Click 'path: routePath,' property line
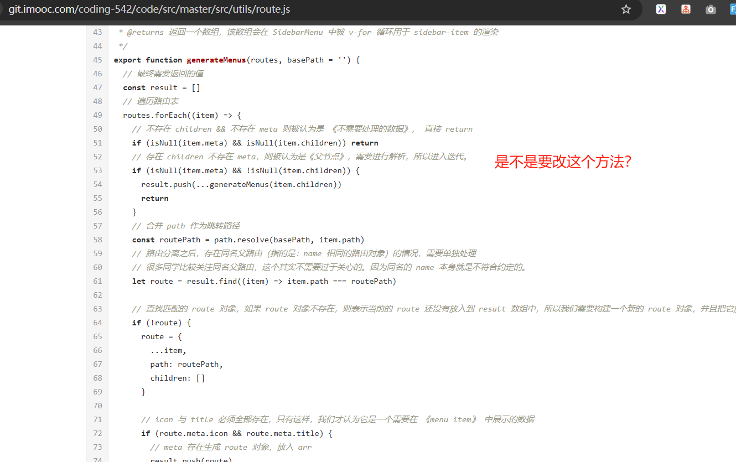 click(186, 364)
